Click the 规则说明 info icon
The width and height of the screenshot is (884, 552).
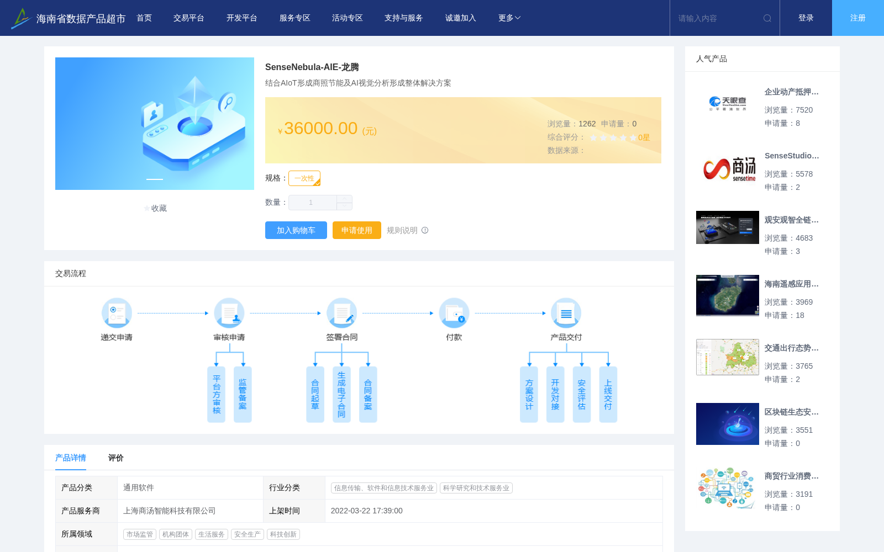click(425, 230)
